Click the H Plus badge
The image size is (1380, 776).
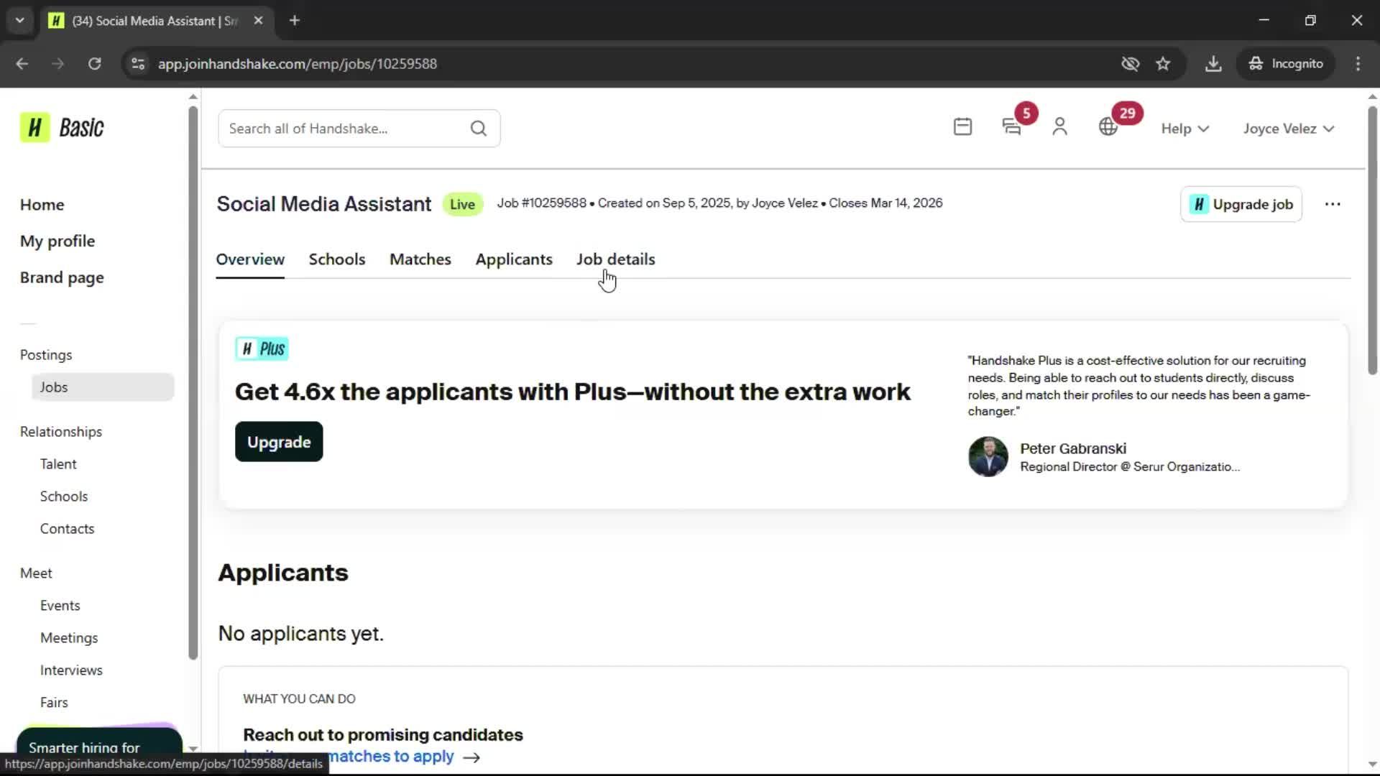click(x=262, y=348)
